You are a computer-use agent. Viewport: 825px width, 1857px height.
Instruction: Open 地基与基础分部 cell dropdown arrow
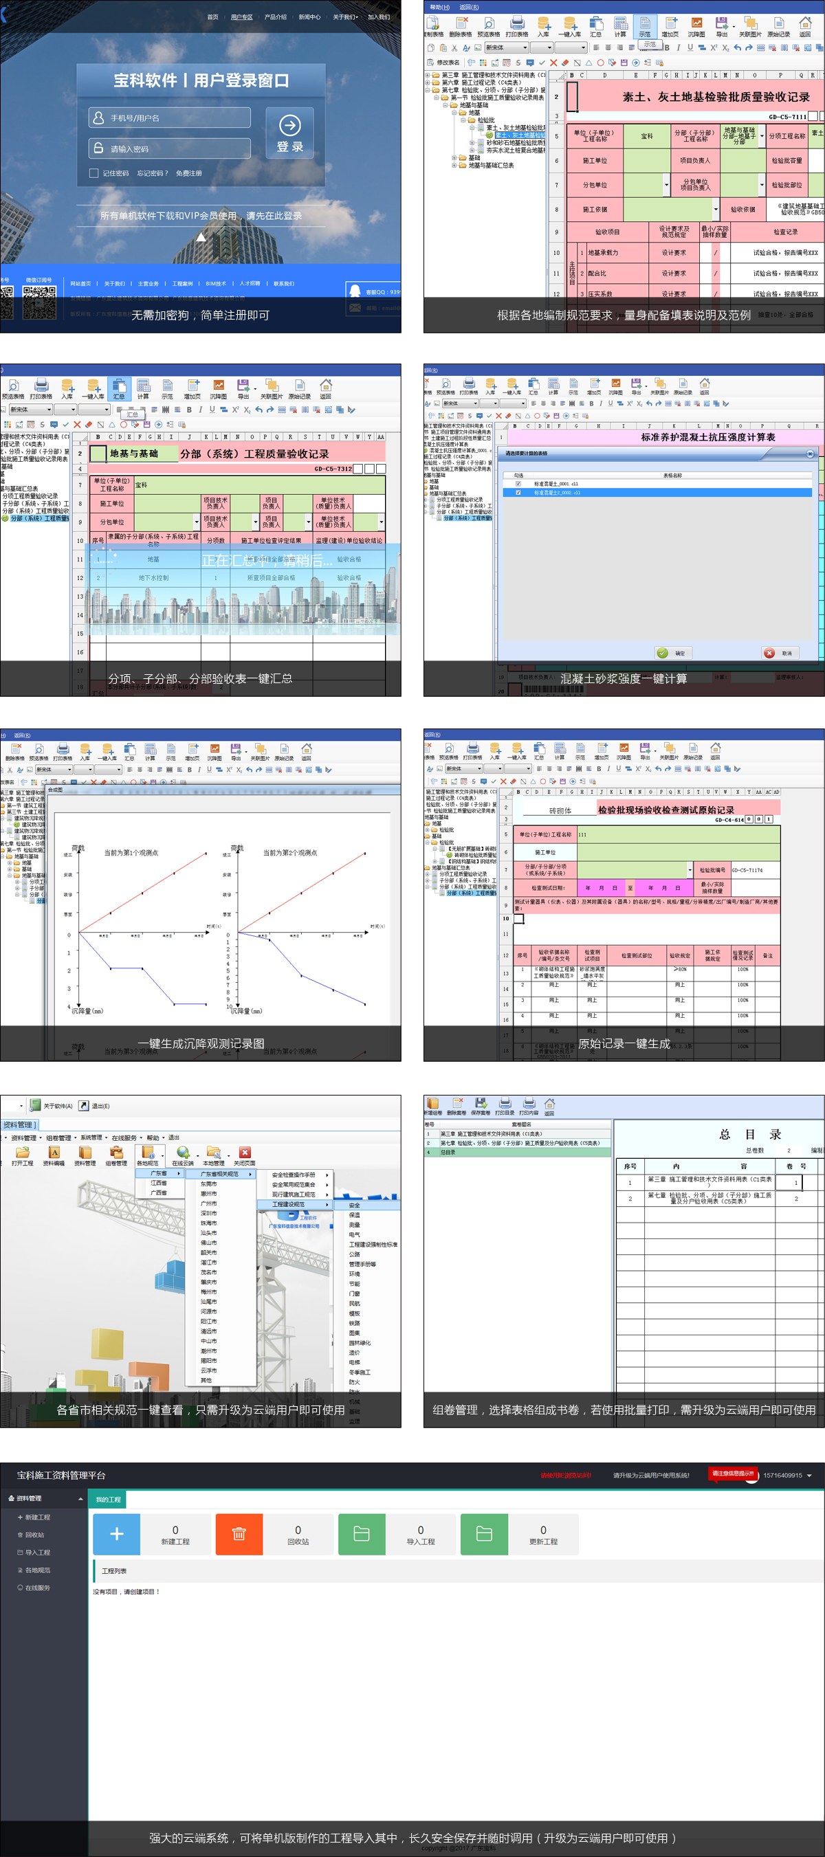coord(762,135)
